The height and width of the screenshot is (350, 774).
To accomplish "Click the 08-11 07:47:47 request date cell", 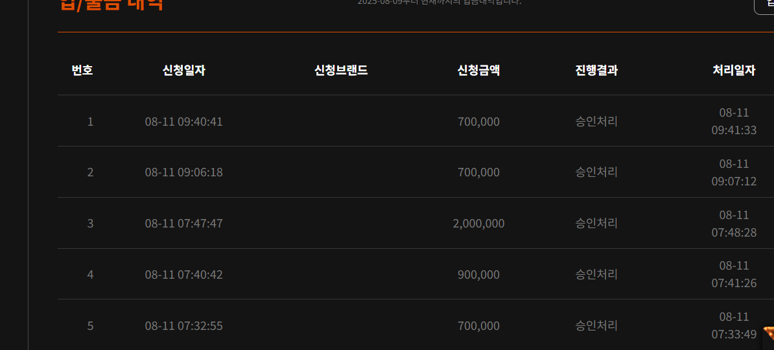I will [183, 224].
